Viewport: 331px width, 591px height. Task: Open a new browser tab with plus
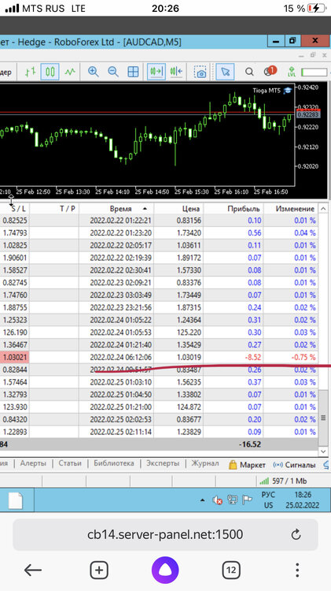point(99,571)
